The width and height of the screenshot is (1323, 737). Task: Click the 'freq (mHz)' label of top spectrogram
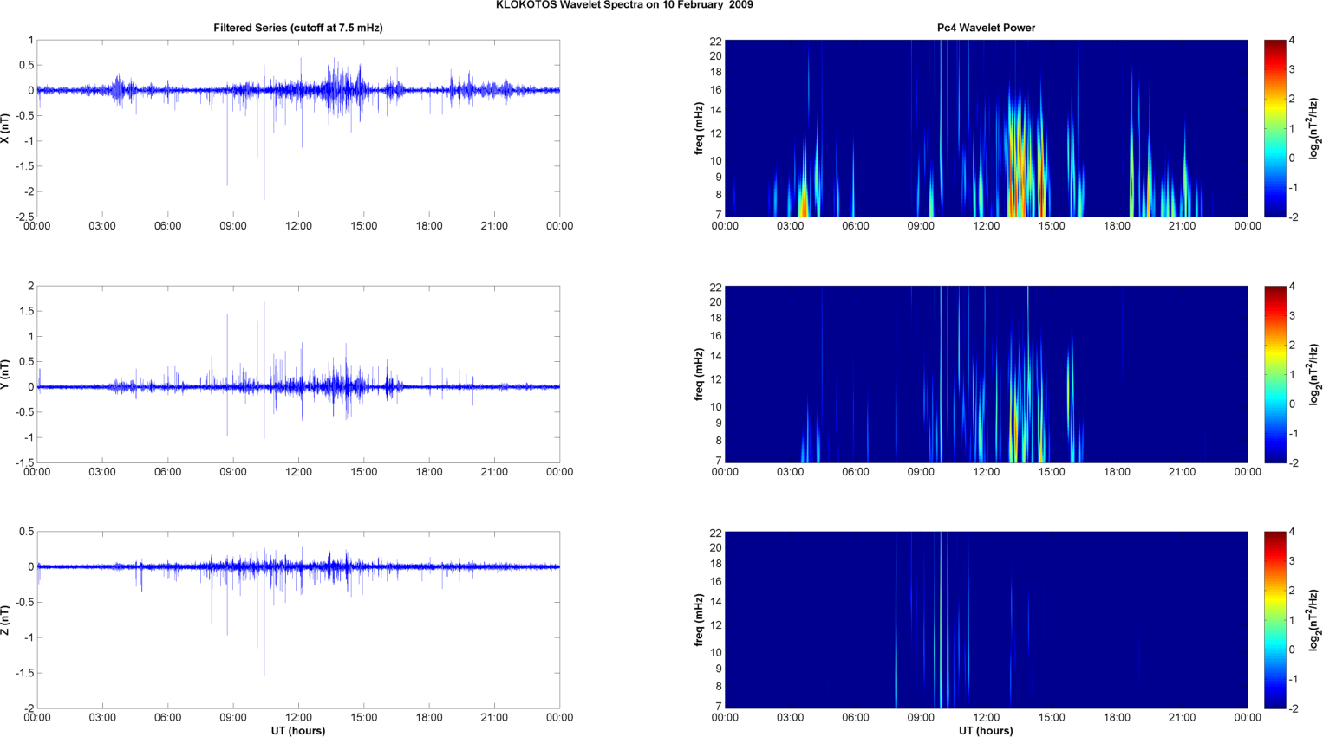pyautogui.click(x=699, y=128)
